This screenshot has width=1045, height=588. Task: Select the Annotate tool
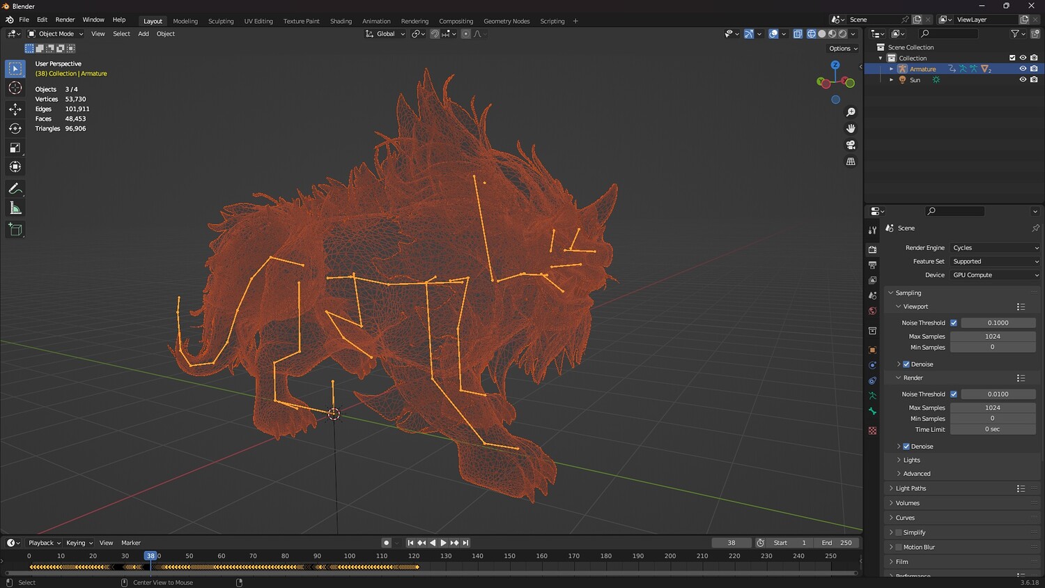pyautogui.click(x=15, y=189)
